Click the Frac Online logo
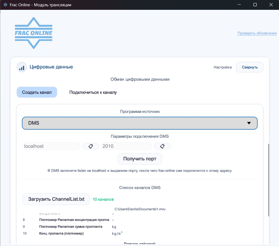Screen dimensions: 279x246 click(x=33, y=33)
